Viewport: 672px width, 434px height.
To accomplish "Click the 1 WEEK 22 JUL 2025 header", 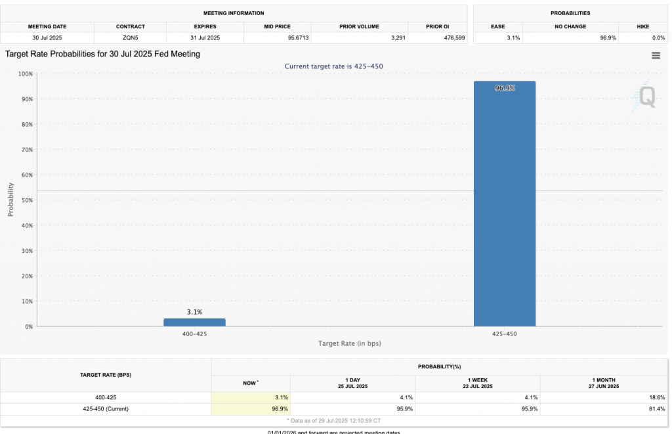I will click(478, 383).
